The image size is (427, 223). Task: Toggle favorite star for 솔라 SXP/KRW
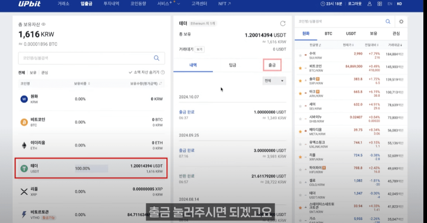coord(300,81)
